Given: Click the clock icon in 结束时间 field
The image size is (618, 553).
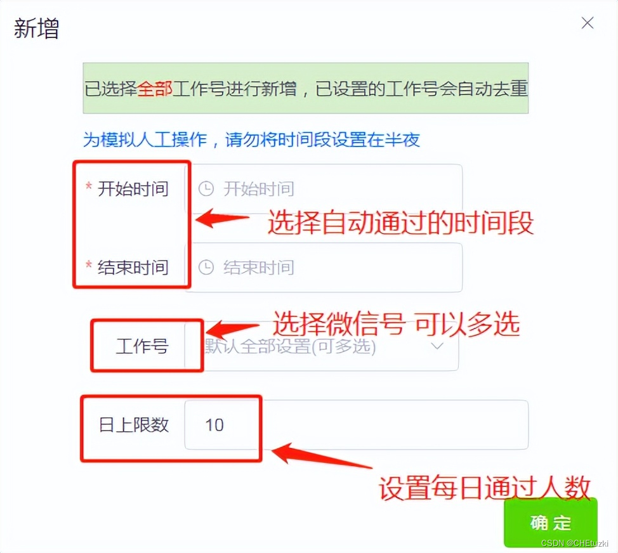Looking at the screenshot, I should tap(206, 268).
